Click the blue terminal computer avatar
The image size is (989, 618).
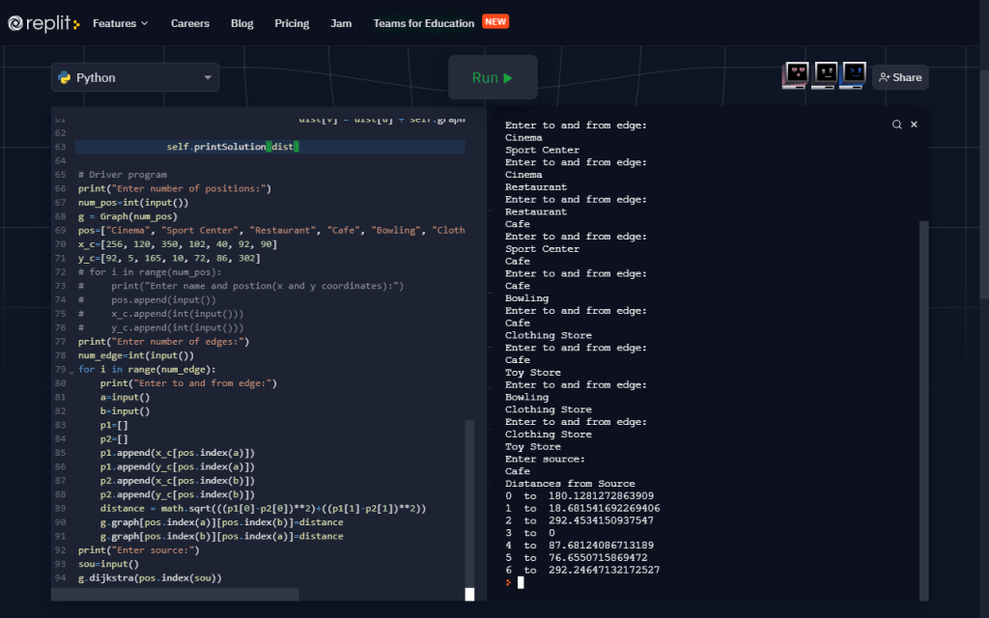pos(853,75)
